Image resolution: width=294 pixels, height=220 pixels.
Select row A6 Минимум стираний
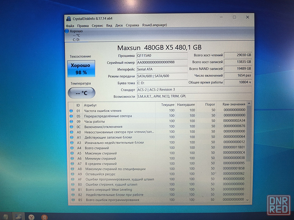[157, 158]
